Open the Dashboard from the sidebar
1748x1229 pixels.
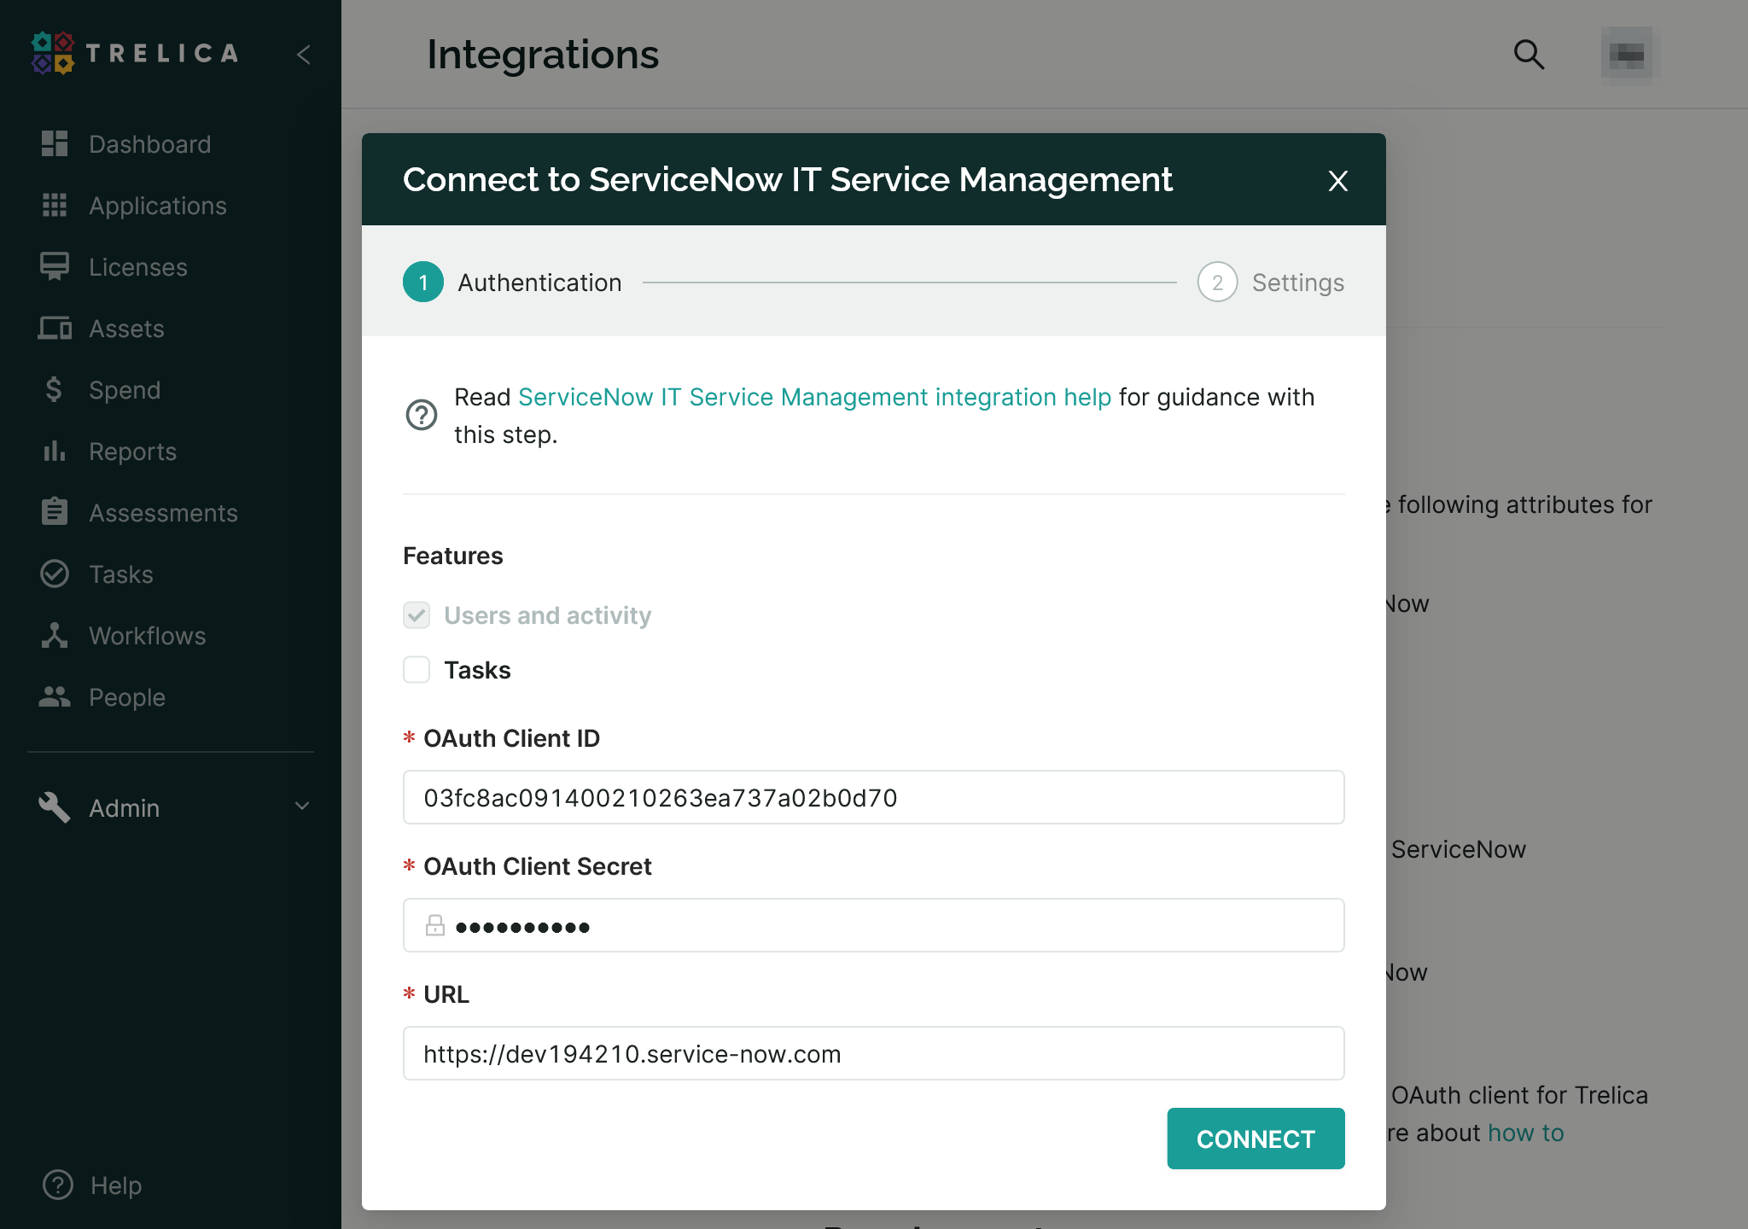point(149,144)
